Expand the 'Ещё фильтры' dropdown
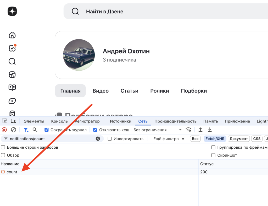The image size is (268, 206). click(x=169, y=139)
